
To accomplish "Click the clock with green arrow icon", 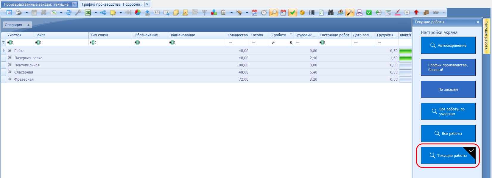I will click(x=379, y=13).
